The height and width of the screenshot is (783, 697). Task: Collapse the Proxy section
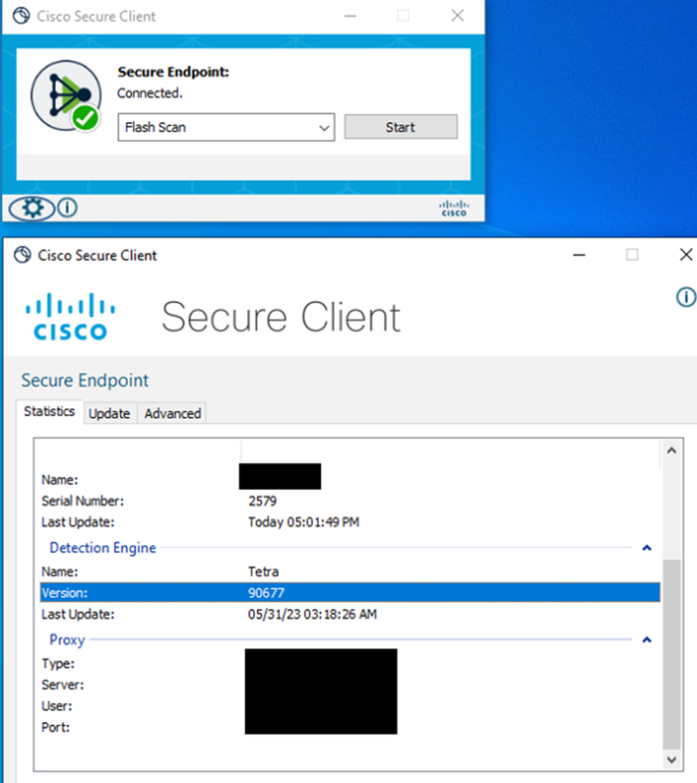pyautogui.click(x=647, y=639)
